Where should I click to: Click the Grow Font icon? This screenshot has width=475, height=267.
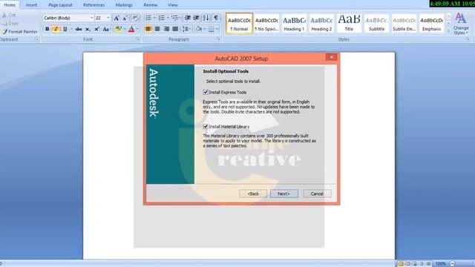click(117, 18)
